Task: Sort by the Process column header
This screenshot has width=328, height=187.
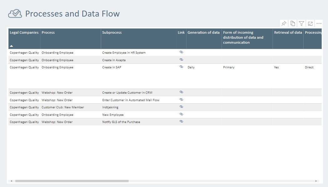Action: pos(48,32)
